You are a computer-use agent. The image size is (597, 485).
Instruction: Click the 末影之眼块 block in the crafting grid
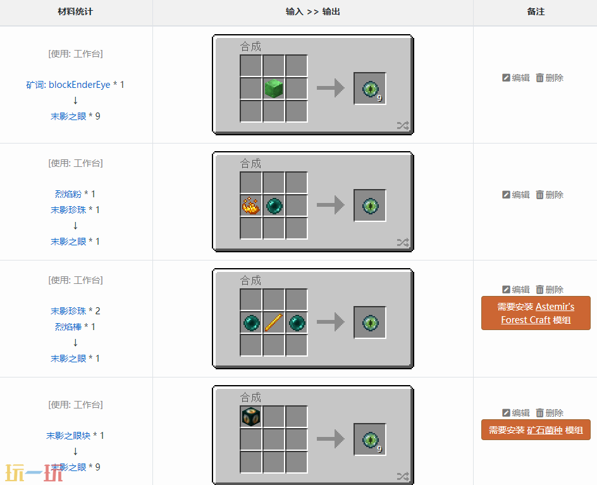click(x=251, y=417)
